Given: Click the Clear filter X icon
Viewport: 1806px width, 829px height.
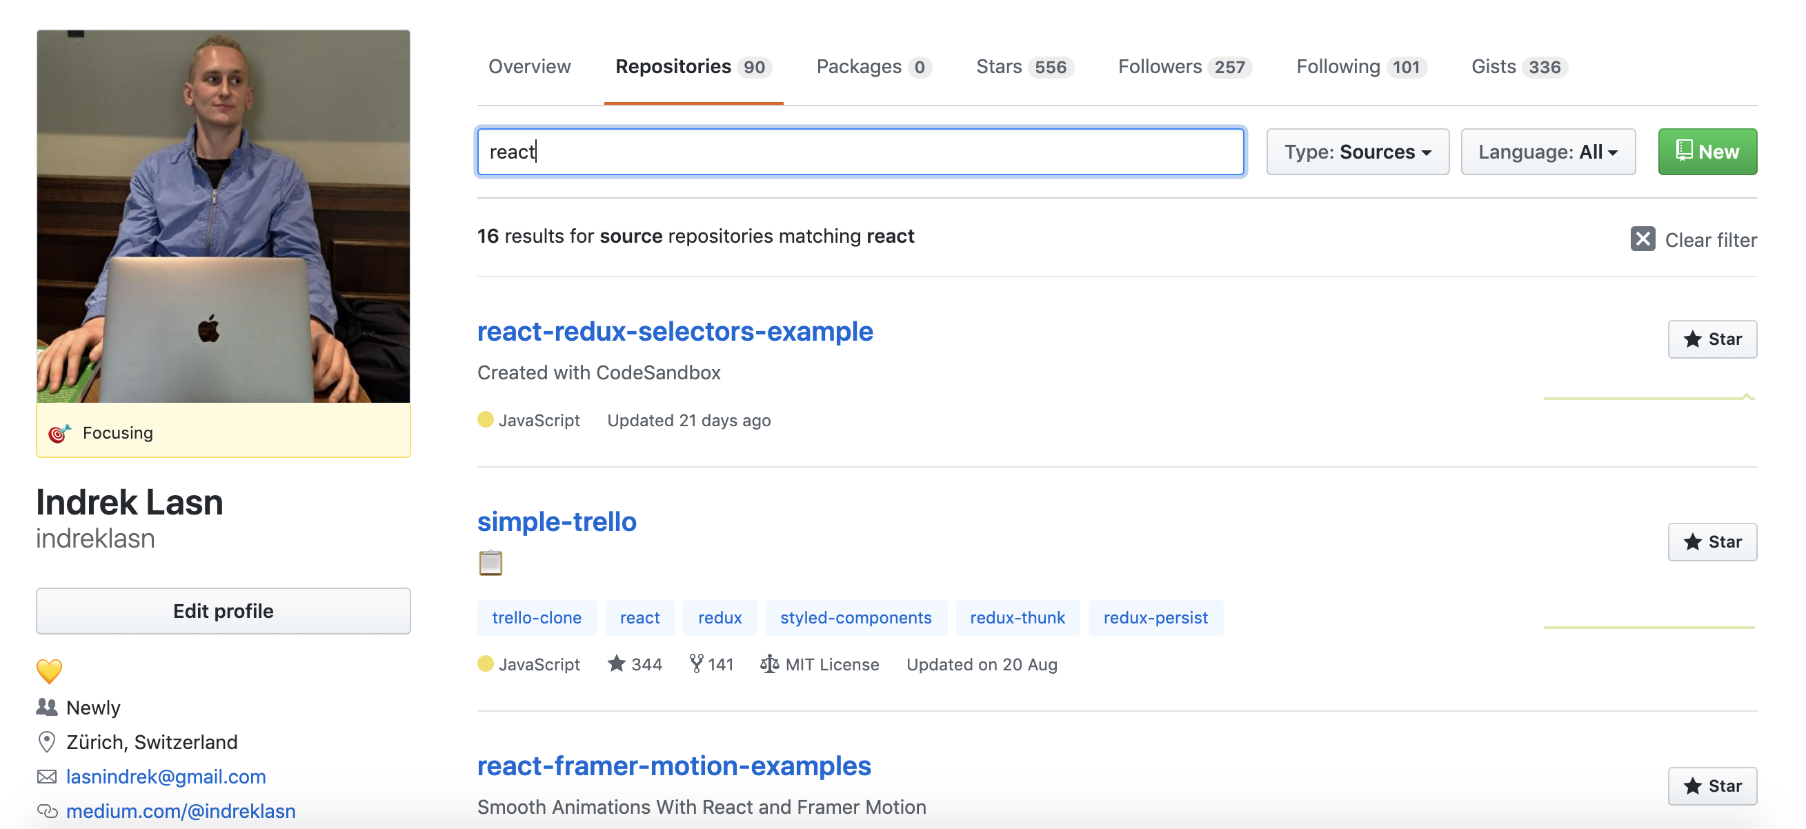Looking at the screenshot, I should (x=1642, y=239).
